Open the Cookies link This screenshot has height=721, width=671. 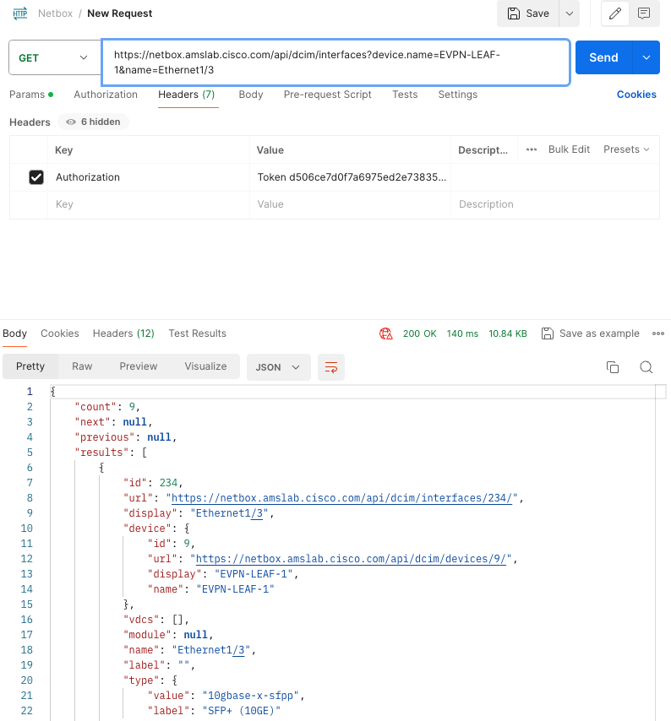(x=636, y=95)
